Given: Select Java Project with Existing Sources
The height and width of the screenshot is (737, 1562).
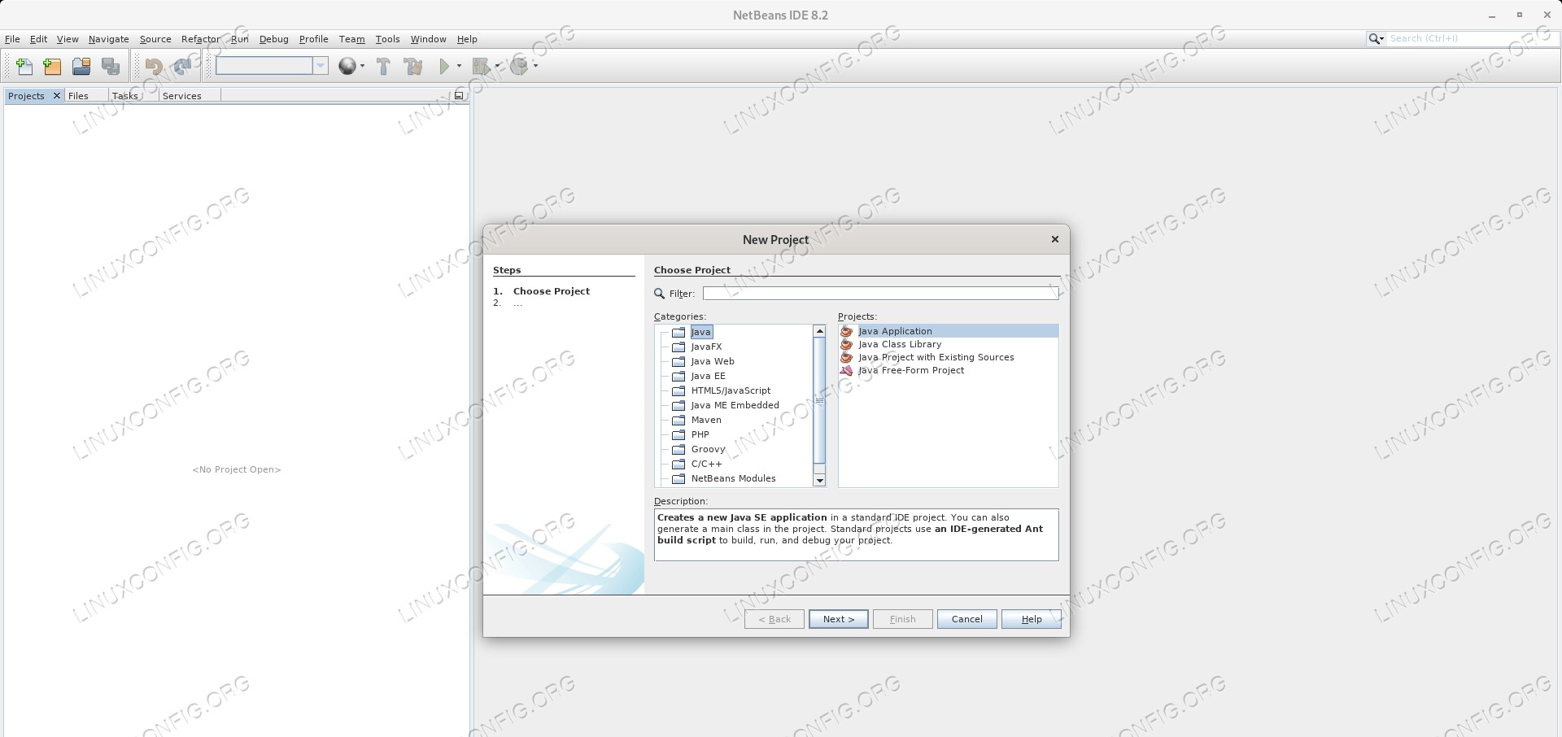Looking at the screenshot, I should (936, 357).
